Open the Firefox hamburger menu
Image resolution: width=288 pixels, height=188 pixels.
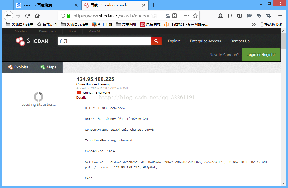[280, 16]
